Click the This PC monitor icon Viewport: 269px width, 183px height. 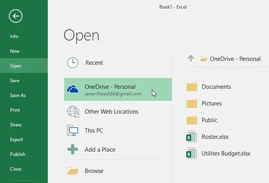tap(73, 131)
